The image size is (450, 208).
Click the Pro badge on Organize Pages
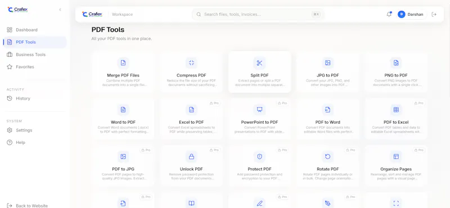click(418, 150)
